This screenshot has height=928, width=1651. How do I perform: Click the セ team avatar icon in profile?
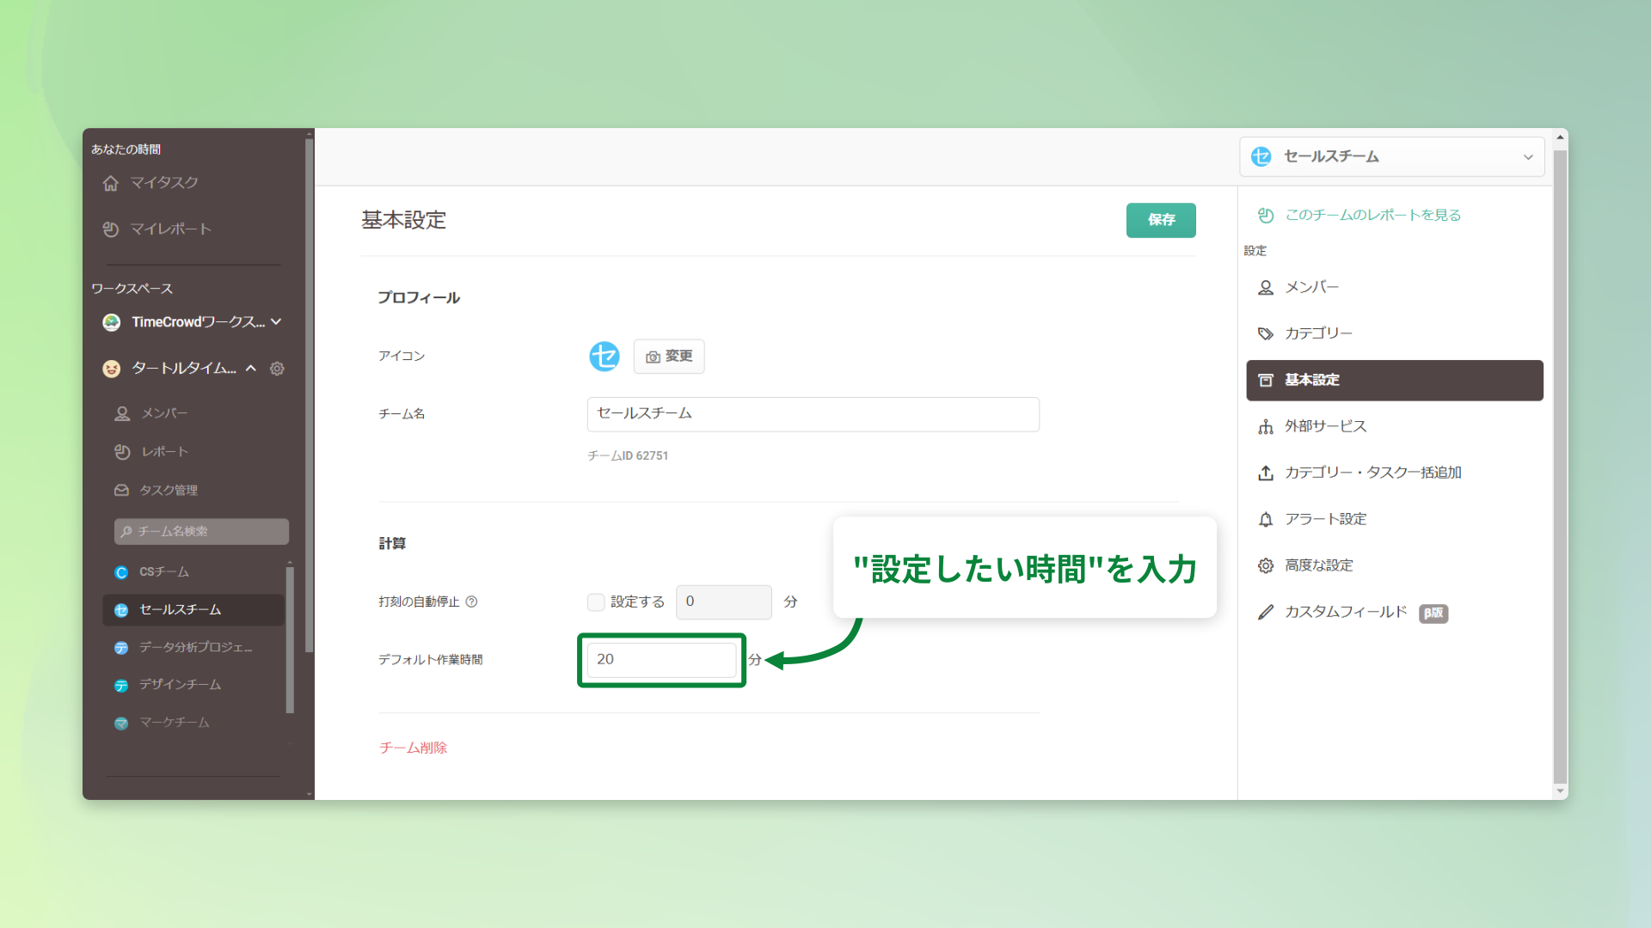click(604, 356)
